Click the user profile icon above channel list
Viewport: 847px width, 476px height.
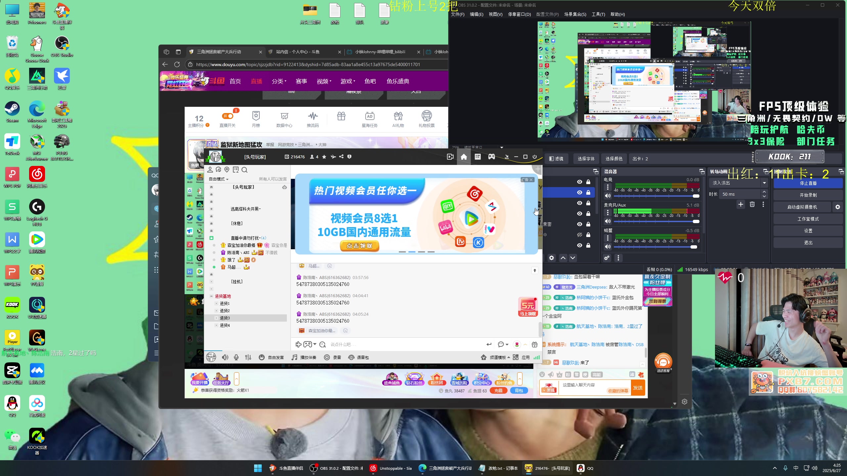210,170
